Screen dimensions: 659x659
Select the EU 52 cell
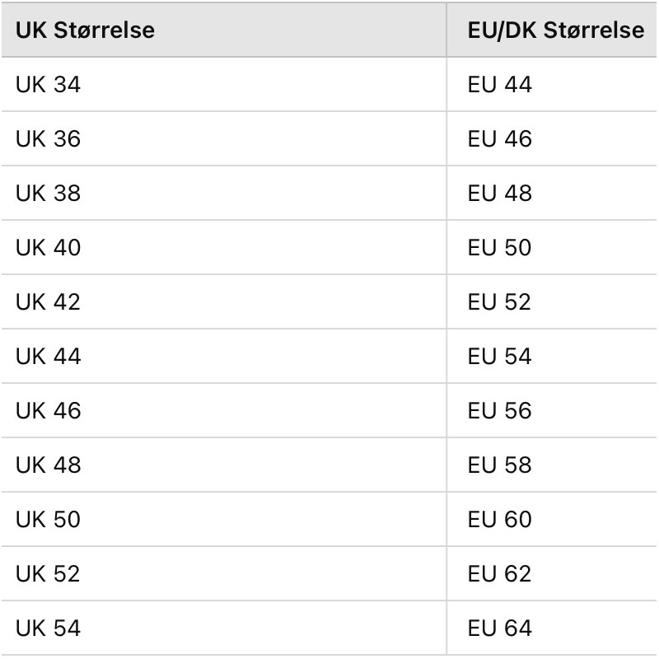552,301
